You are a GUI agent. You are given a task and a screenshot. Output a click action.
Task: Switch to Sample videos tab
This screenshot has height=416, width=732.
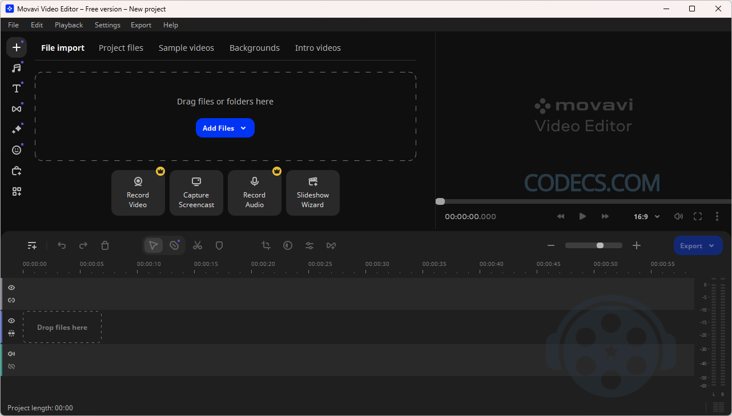click(x=186, y=48)
